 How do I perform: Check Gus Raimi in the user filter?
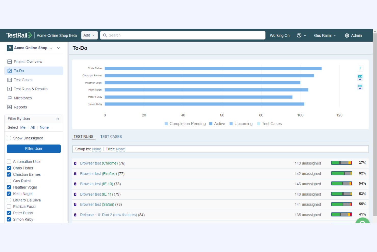point(9,181)
